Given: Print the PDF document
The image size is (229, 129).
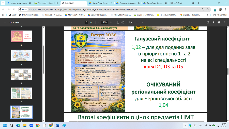Looking at the screenshot, I should click(x=219, y=22).
